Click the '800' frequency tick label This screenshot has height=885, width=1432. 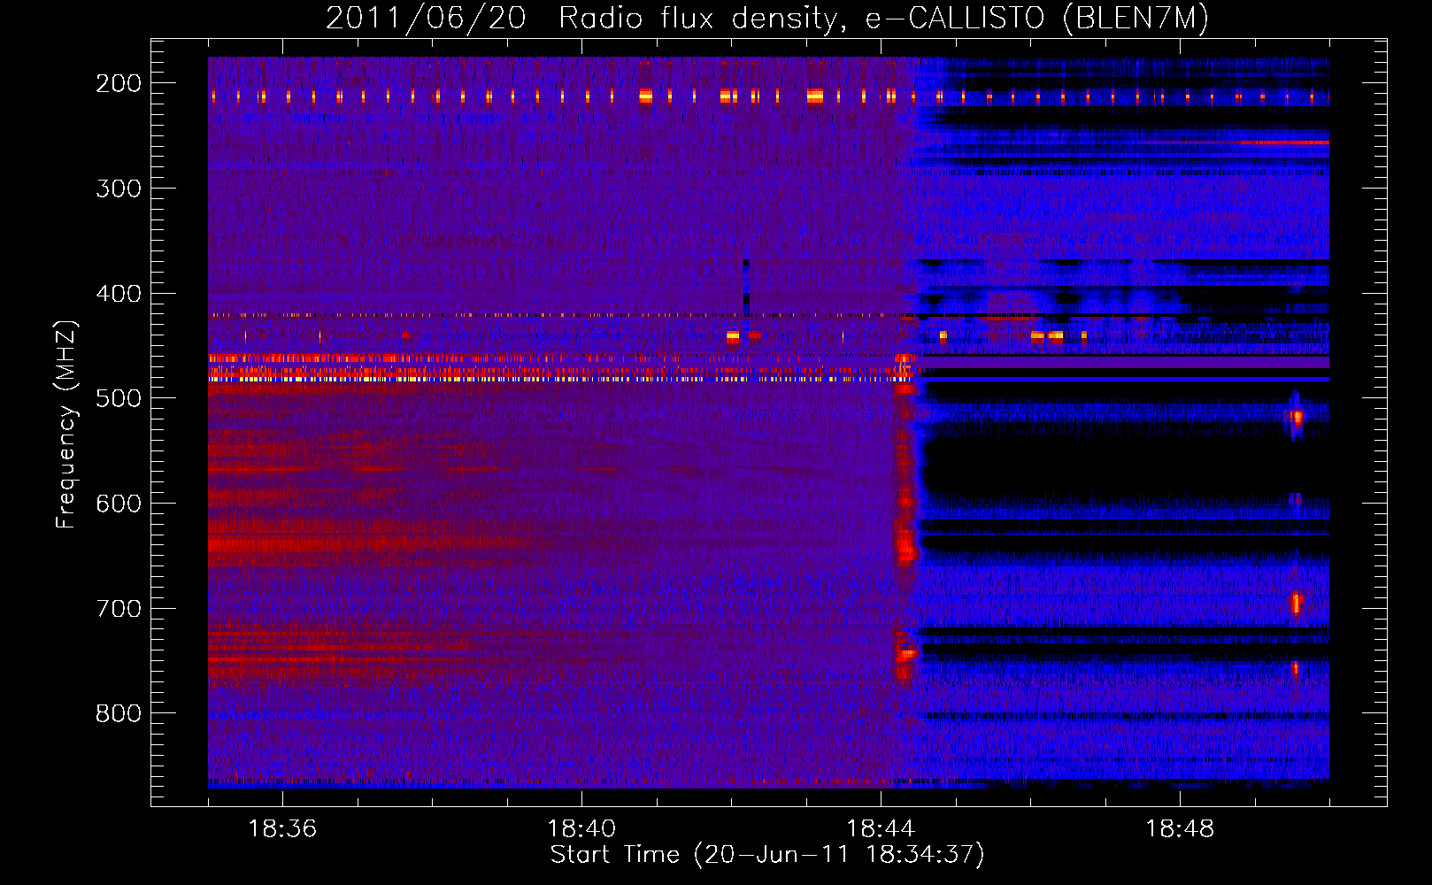tap(119, 713)
